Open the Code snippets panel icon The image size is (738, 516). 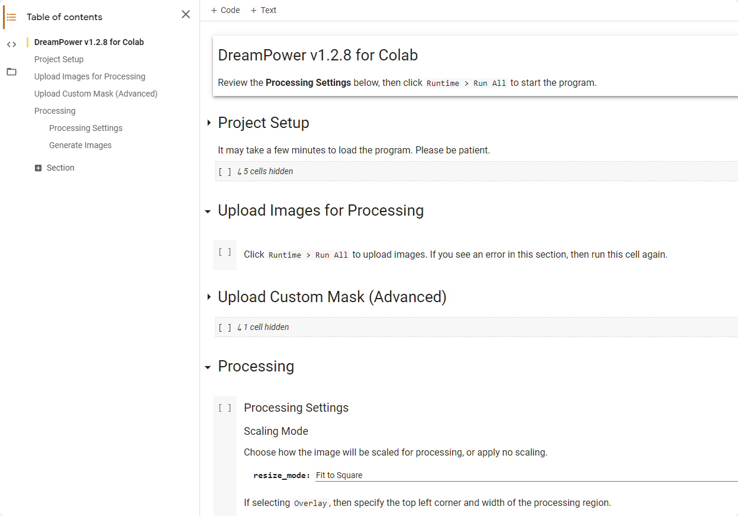click(11, 44)
